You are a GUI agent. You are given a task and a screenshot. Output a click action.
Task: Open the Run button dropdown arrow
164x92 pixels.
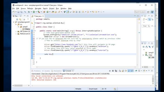(x=36, y=12)
